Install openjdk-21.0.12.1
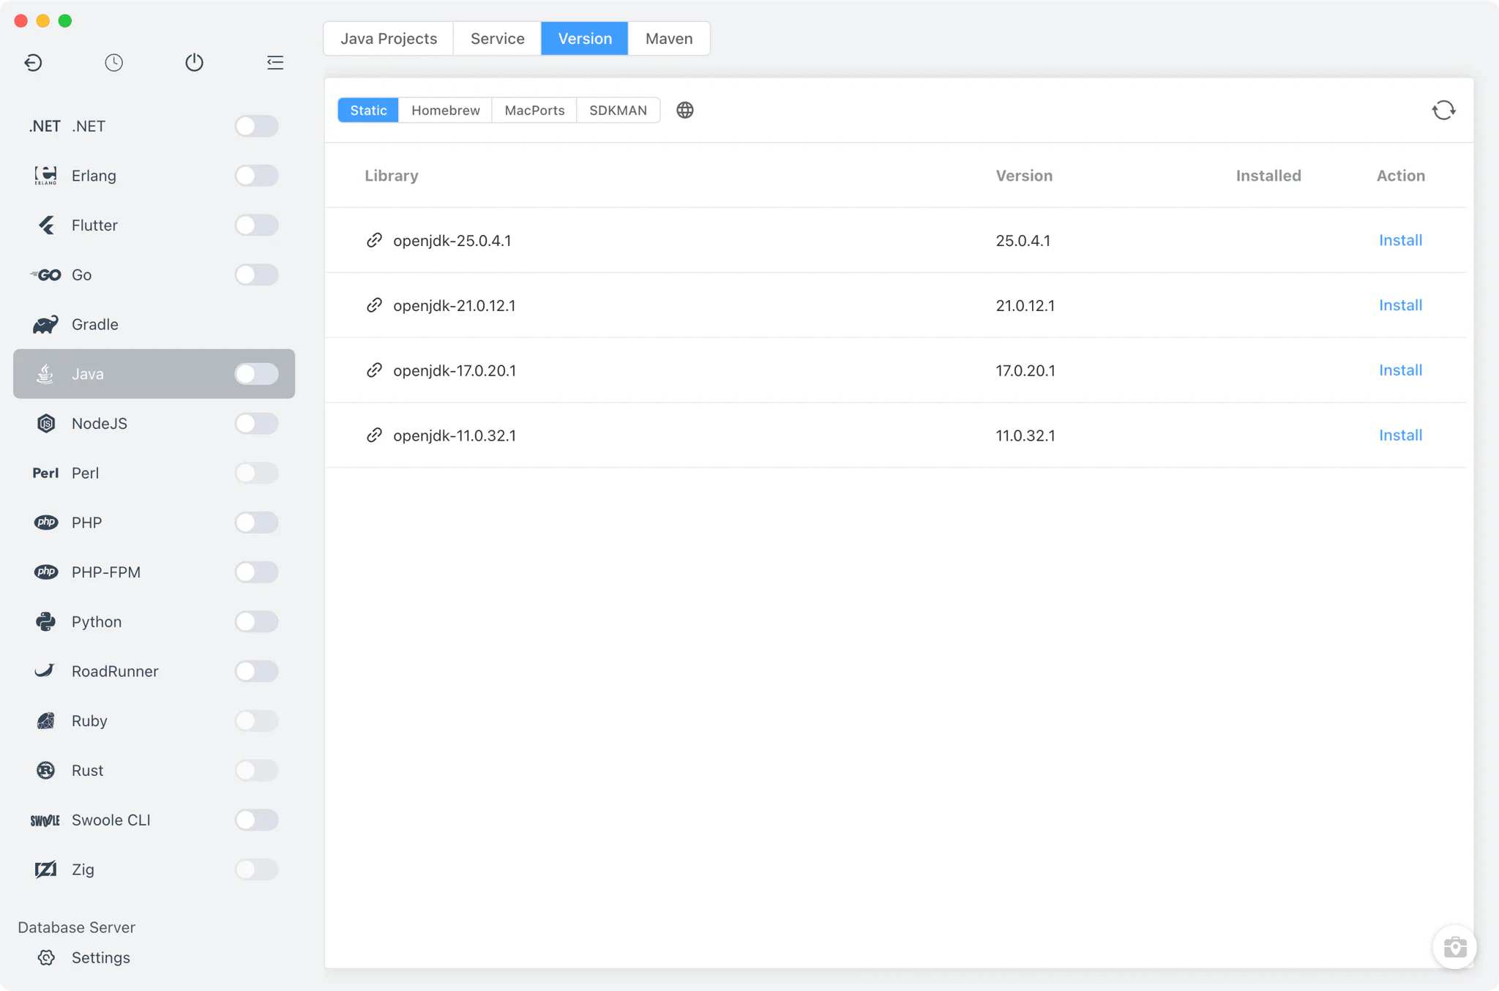Viewport: 1499px width, 991px height. (1400, 305)
